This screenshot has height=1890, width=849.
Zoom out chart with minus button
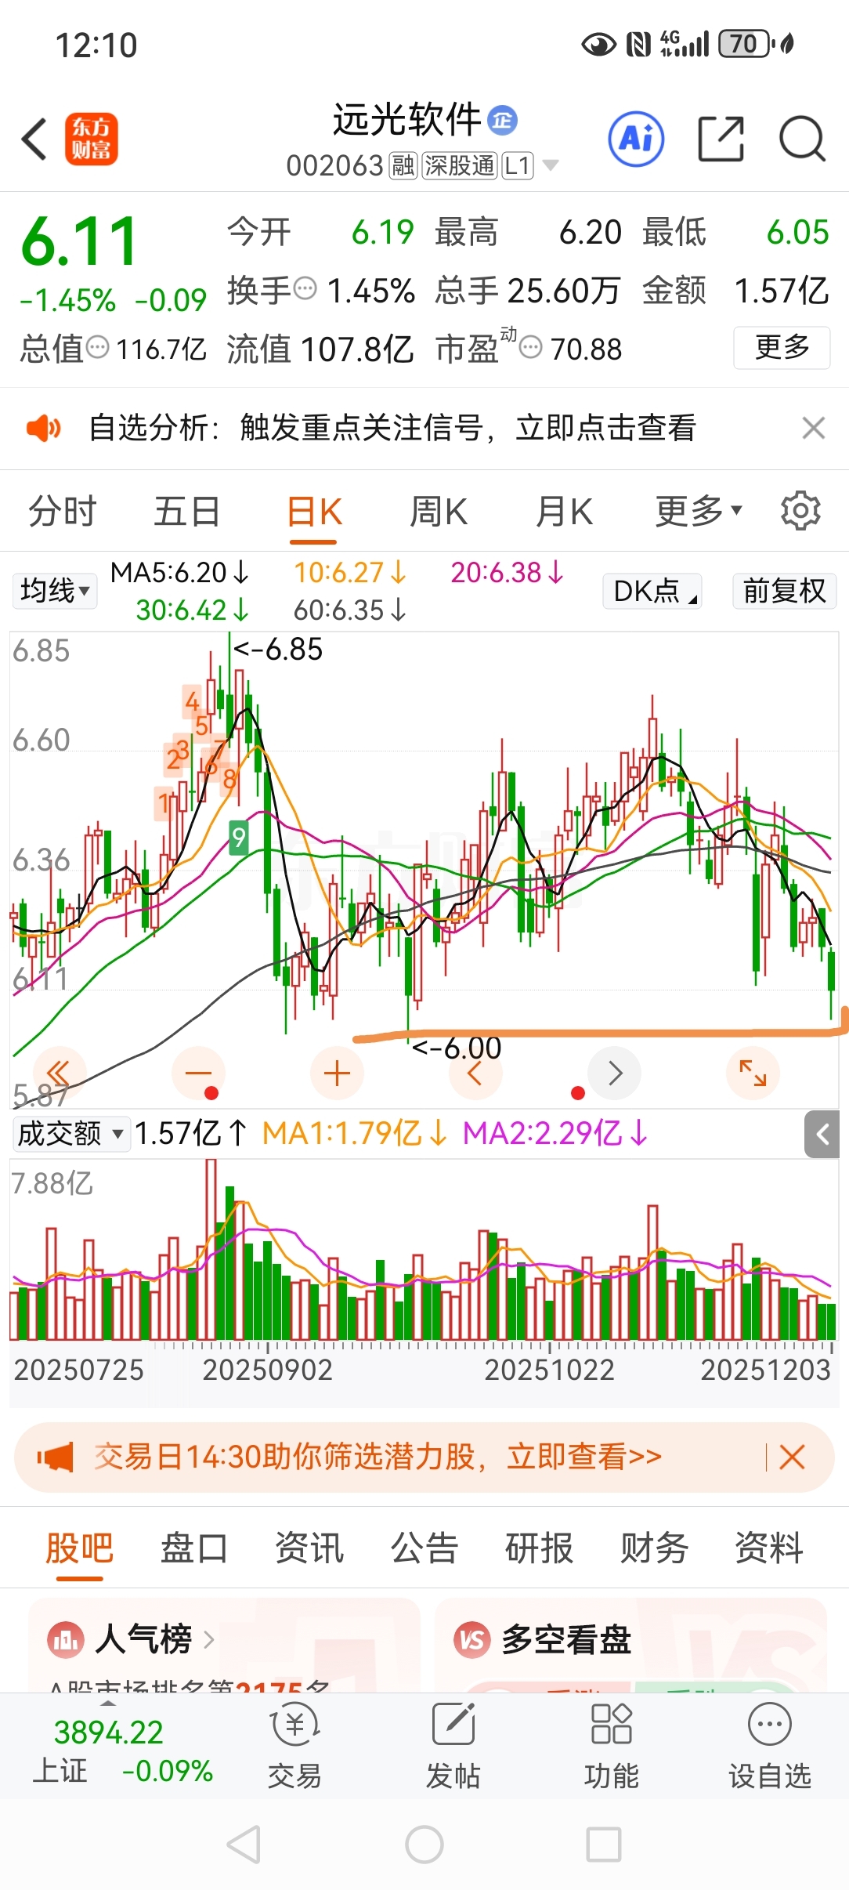(x=198, y=1073)
